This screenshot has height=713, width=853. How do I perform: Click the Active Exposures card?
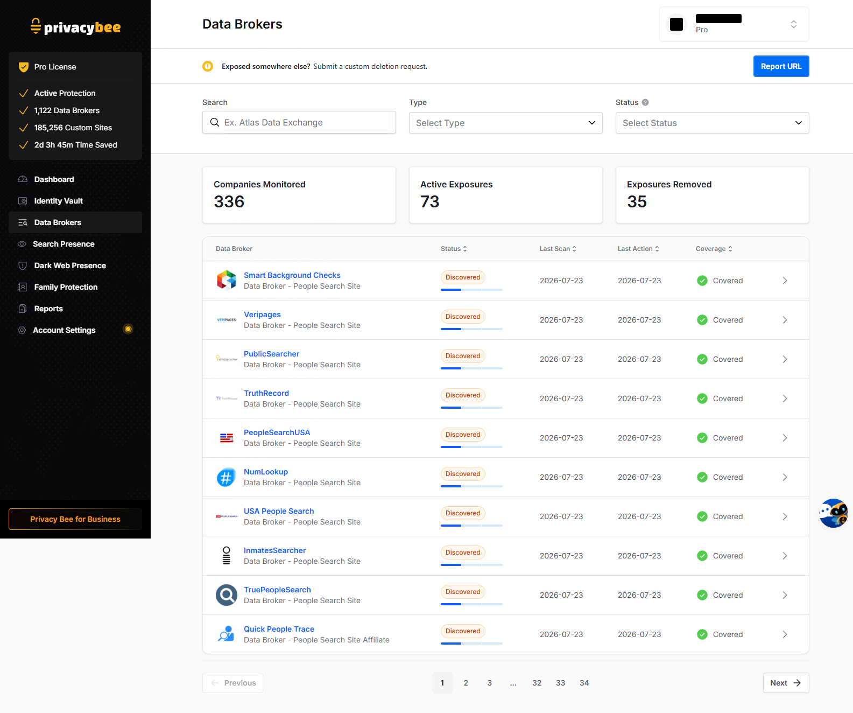tap(506, 195)
